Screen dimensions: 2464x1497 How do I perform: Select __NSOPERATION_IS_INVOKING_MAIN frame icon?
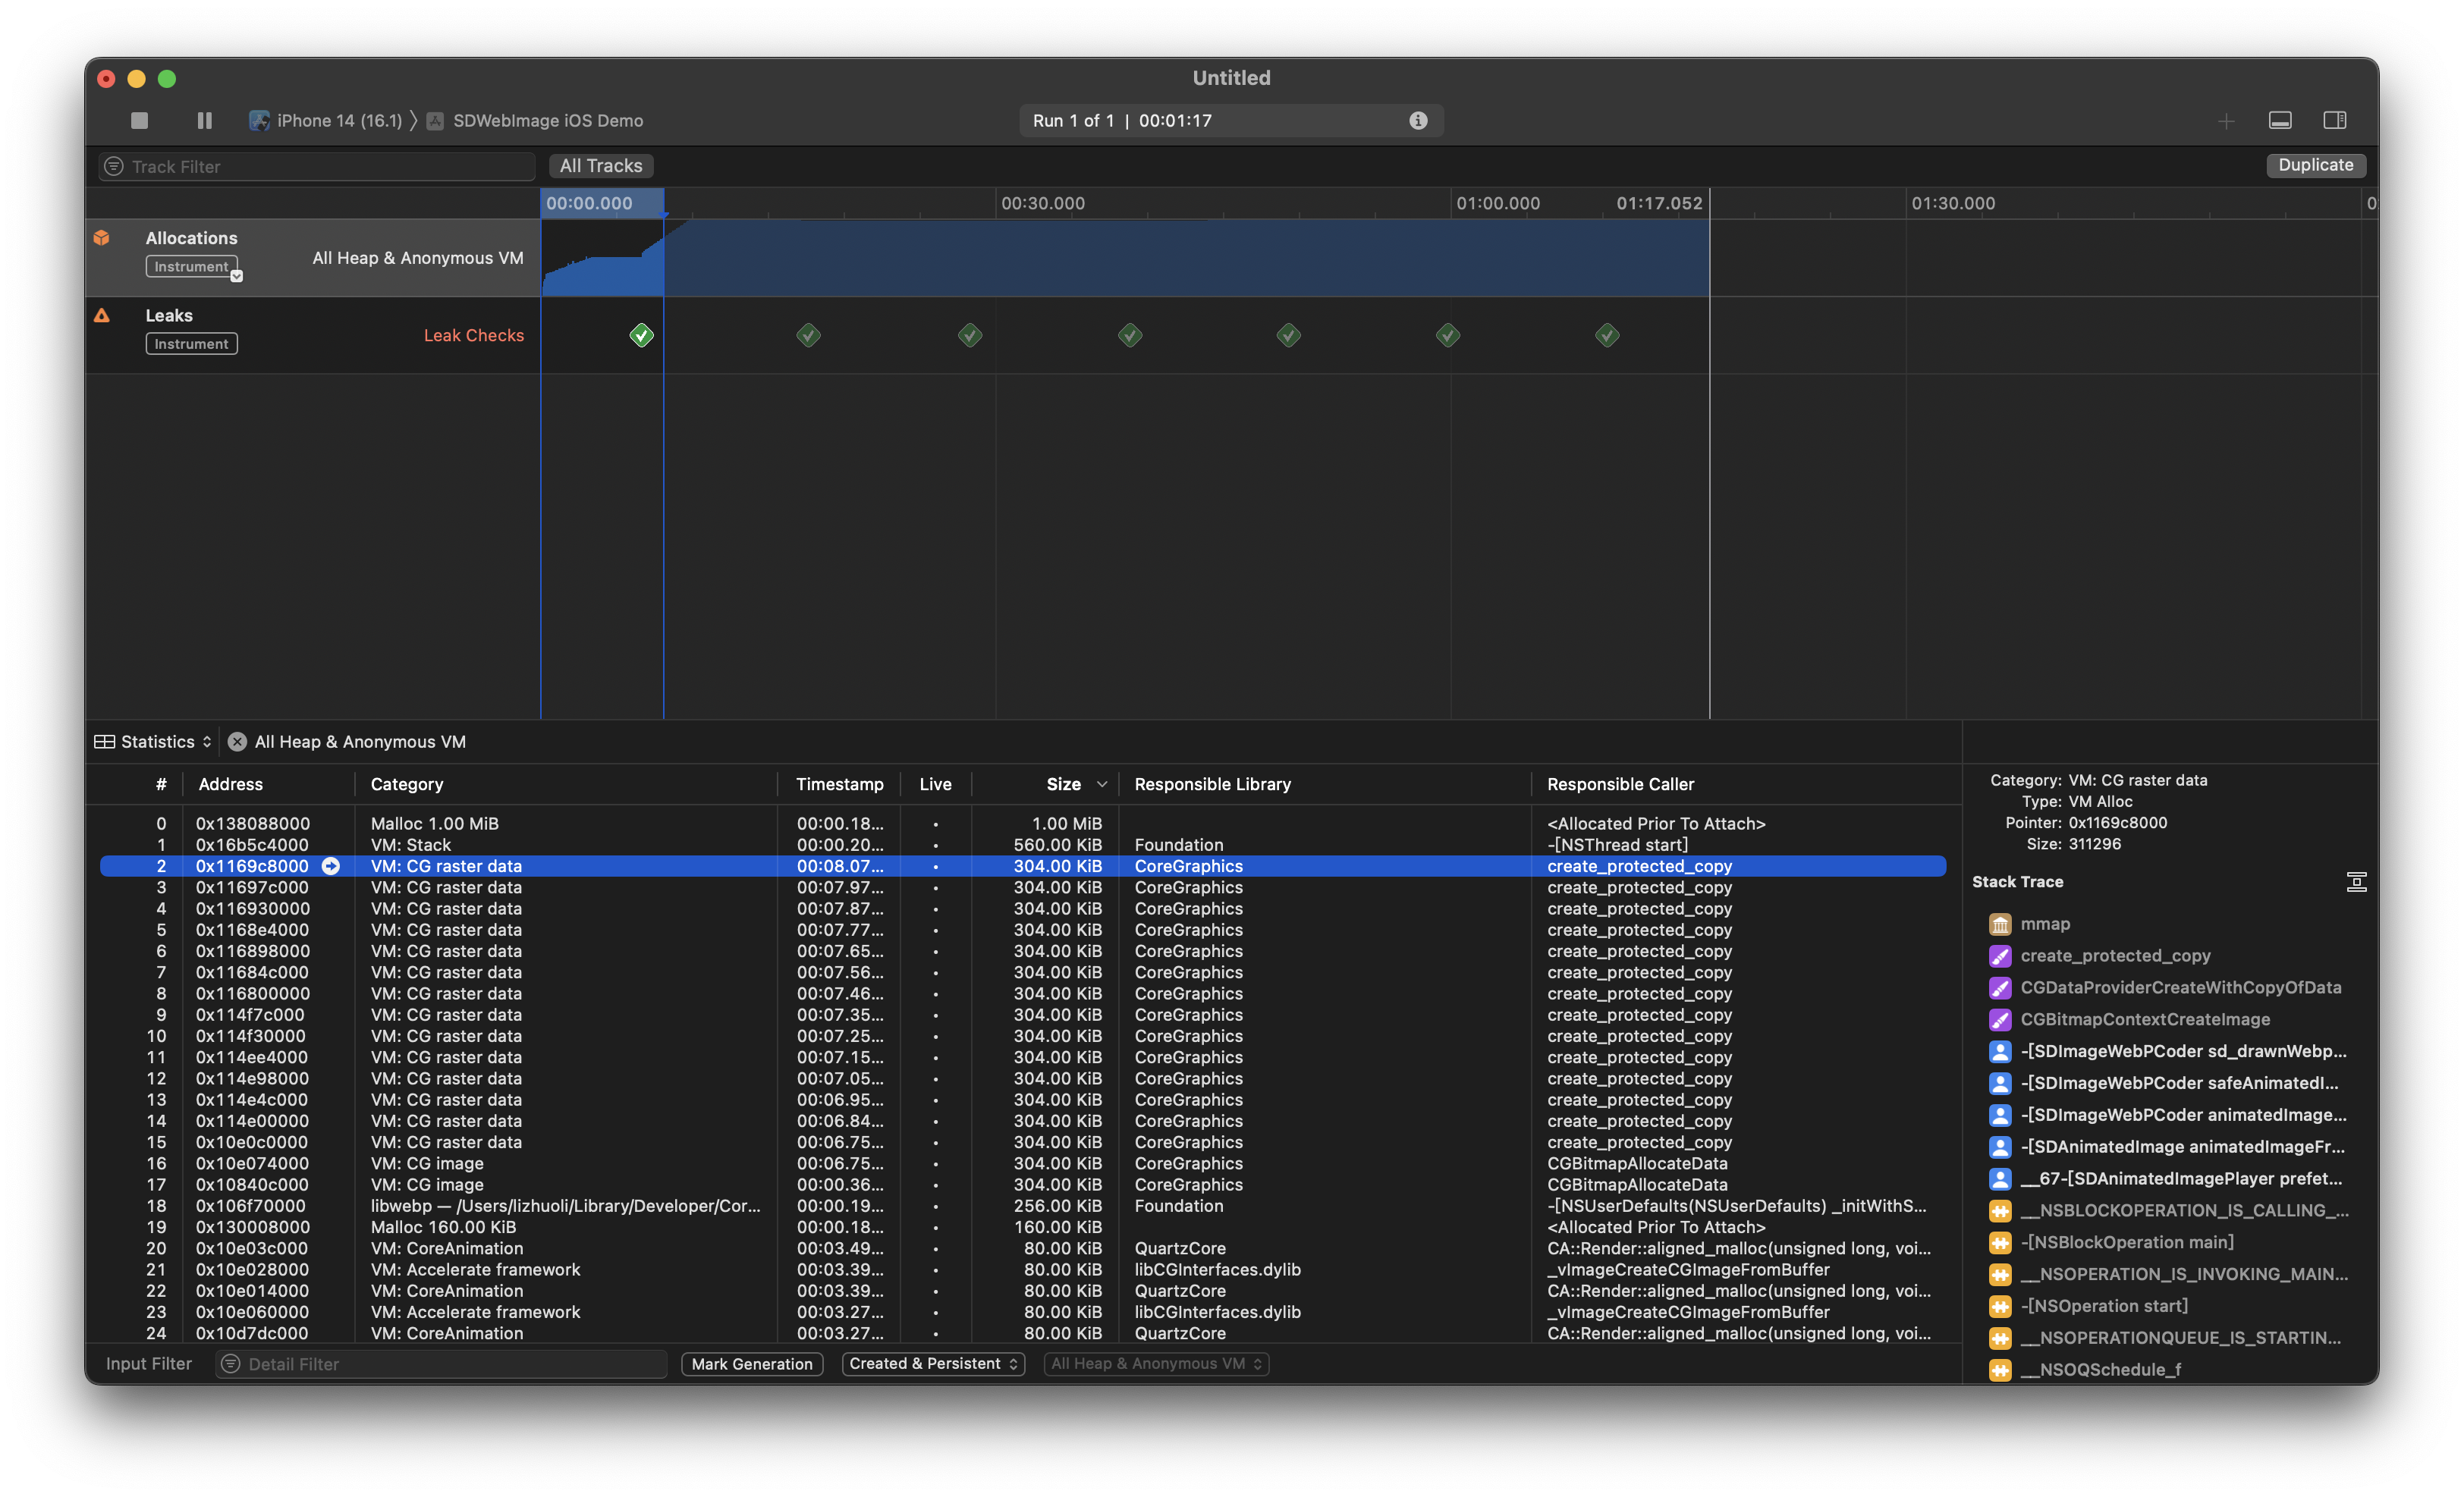[x=1999, y=1275]
